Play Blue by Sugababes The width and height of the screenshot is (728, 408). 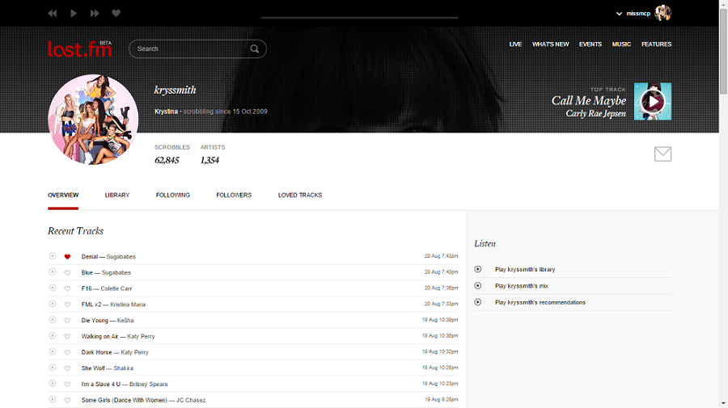click(53, 271)
